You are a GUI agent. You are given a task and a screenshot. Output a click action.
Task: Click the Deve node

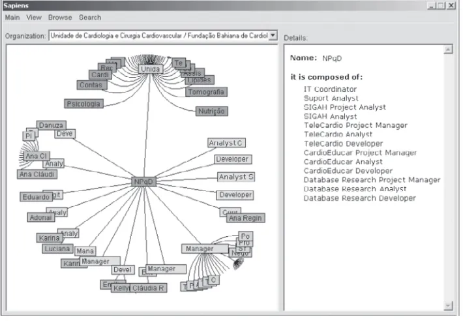(x=65, y=134)
